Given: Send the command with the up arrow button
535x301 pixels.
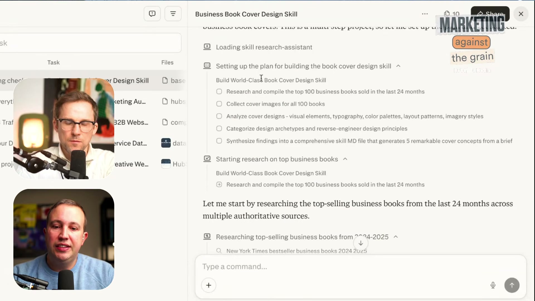Looking at the screenshot, I should 512,285.
